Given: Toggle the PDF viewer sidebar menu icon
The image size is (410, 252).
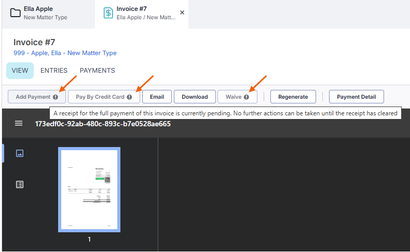Looking at the screenshot, I should [19, 123].
